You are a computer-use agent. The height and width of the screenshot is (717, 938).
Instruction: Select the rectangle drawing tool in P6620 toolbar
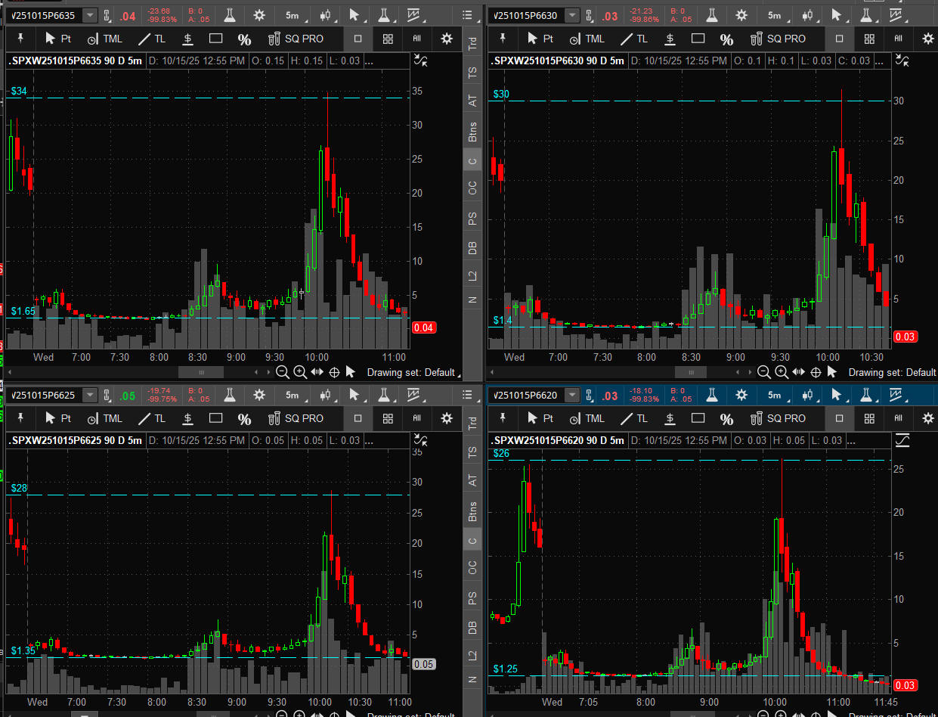(698, 418)
